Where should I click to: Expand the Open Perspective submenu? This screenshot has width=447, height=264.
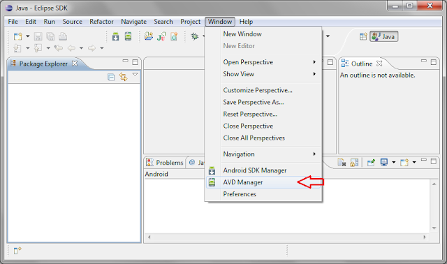coord(263,62)
